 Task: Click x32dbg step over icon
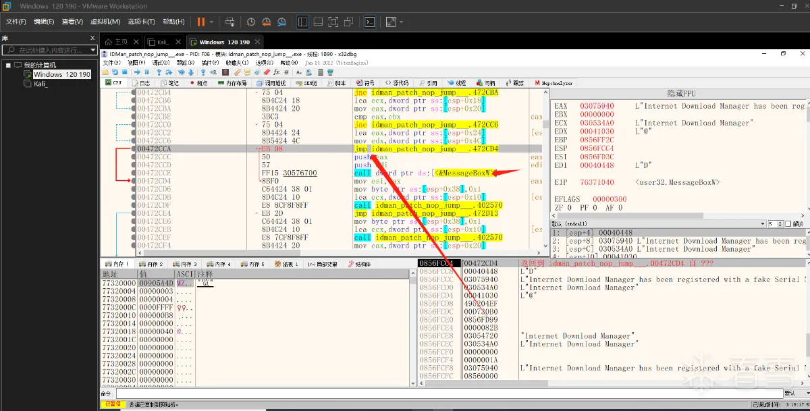click(x=169, y=72)
